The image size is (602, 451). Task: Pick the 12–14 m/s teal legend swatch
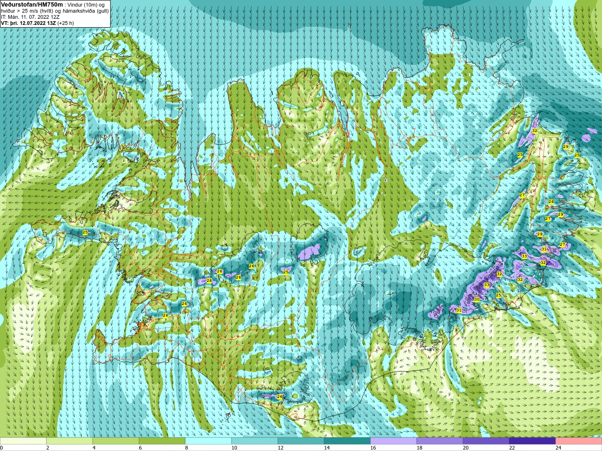tap(301, 441)
